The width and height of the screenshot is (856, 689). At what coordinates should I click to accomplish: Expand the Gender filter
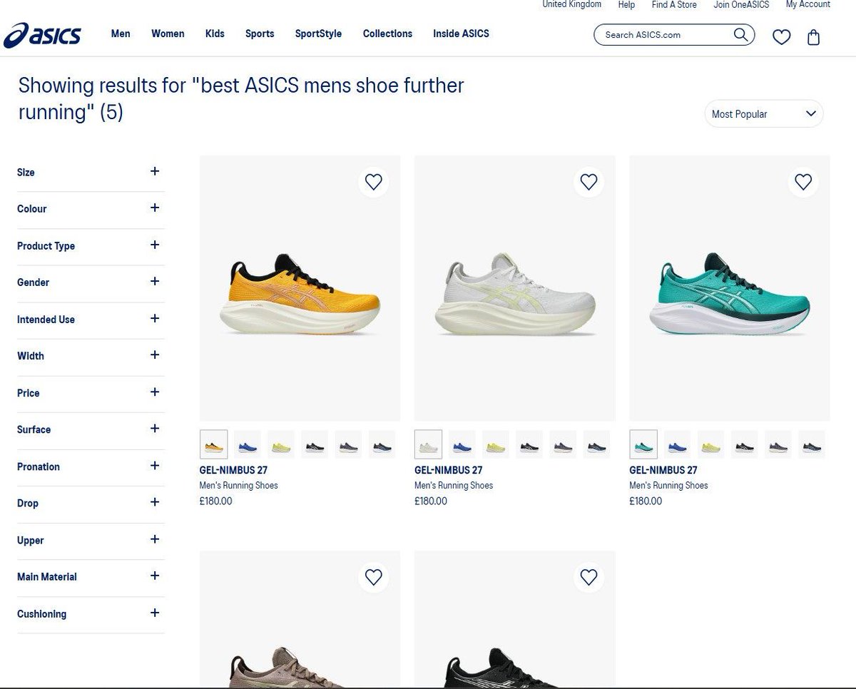pos(91,282)
